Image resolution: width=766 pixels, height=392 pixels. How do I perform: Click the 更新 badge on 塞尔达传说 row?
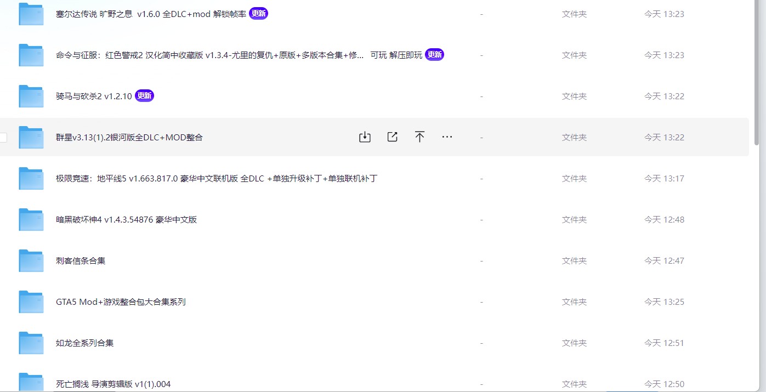click(x=258, y=14)
